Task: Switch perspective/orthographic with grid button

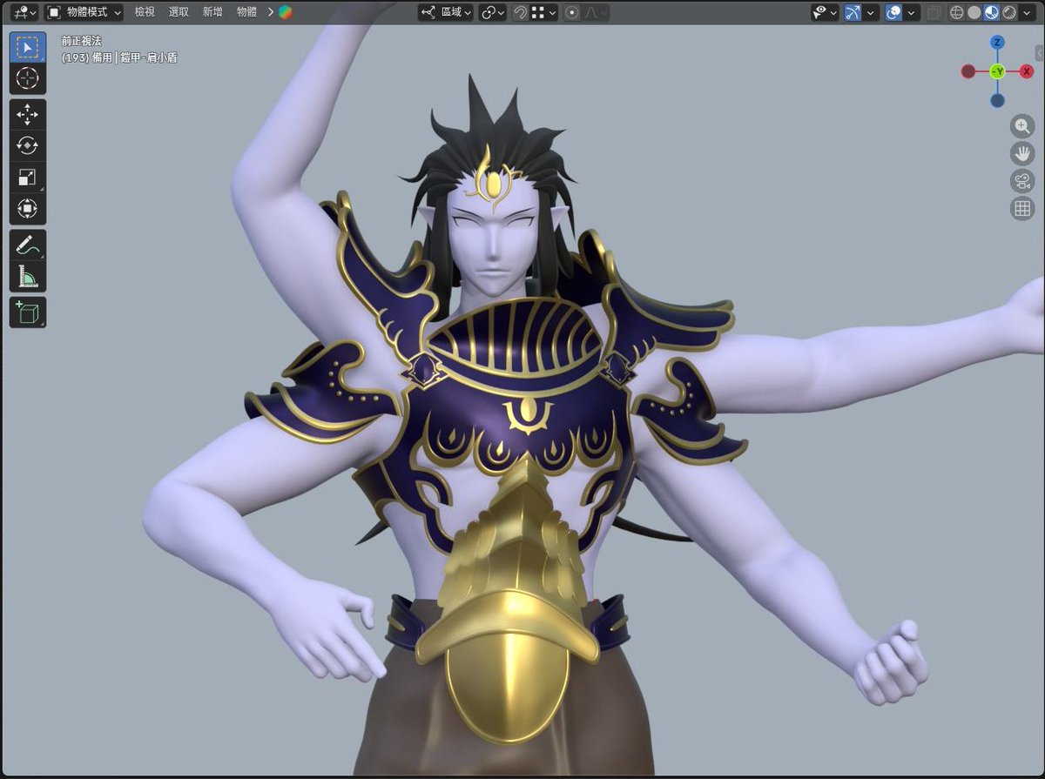Action: [x=1022, y=208]
